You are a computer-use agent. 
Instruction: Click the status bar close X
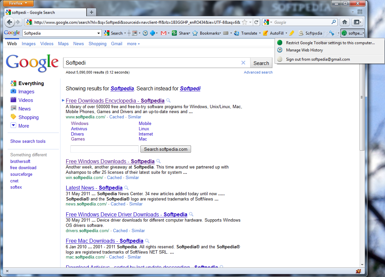[x=7, y=271]
